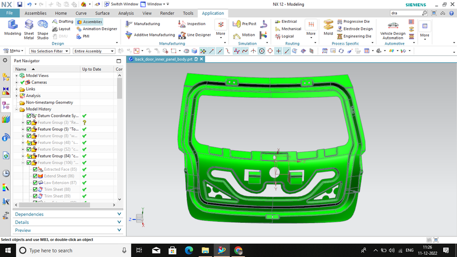Screen dimensions: 457x257
Task: Open the Entire Assembly scope dropdown
Action: (94, 51)
